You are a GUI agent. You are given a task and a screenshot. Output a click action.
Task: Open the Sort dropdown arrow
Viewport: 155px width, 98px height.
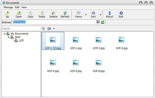(x=100, y=15)
